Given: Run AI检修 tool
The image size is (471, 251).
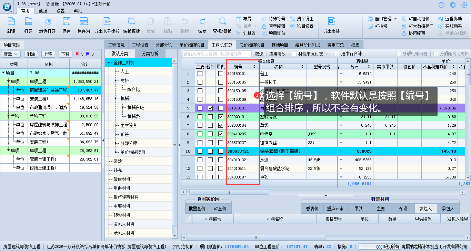Looking at the screenshot, I should (378, 26).
